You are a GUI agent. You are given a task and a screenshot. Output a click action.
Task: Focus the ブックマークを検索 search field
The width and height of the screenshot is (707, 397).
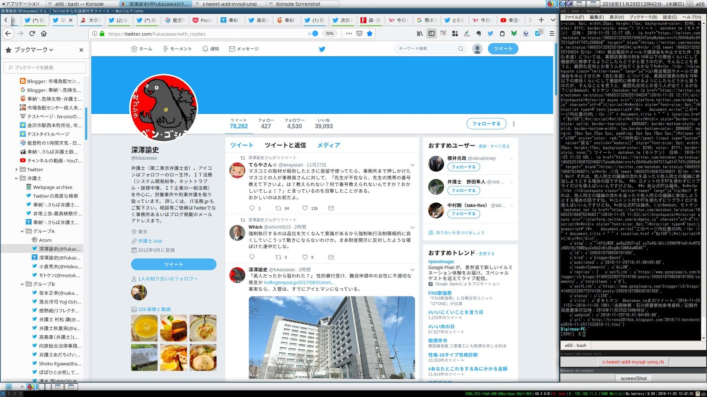45,67
